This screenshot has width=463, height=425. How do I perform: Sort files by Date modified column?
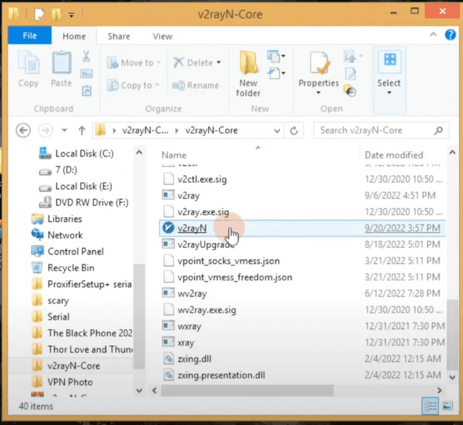393,155
